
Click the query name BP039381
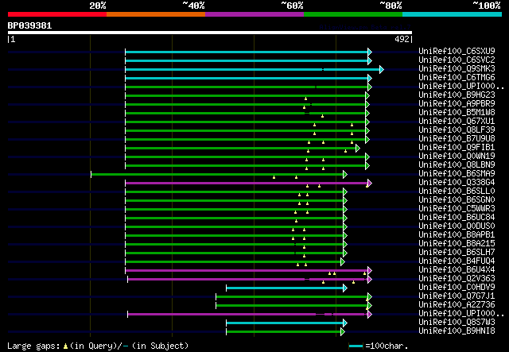[30, 25]
